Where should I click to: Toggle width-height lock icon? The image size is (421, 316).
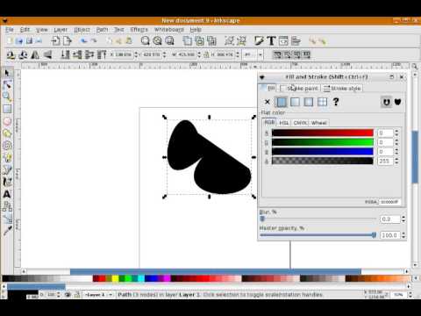[x=206, y=54]
